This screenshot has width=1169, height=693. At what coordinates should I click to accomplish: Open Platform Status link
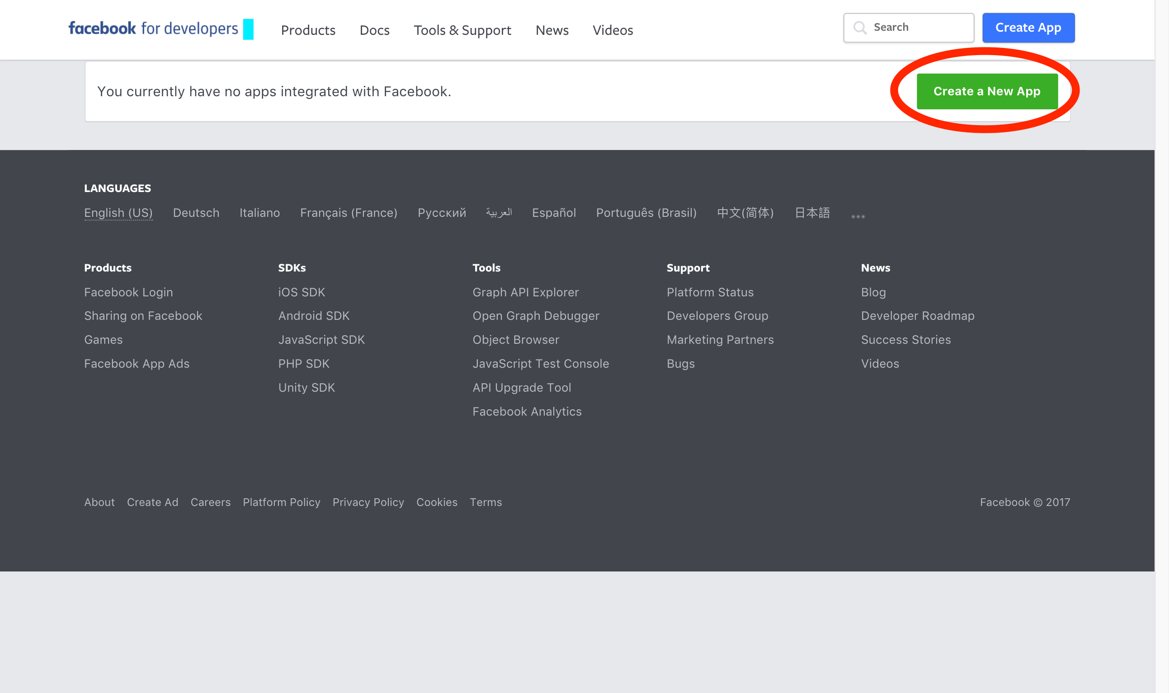(x=710, y=292)
